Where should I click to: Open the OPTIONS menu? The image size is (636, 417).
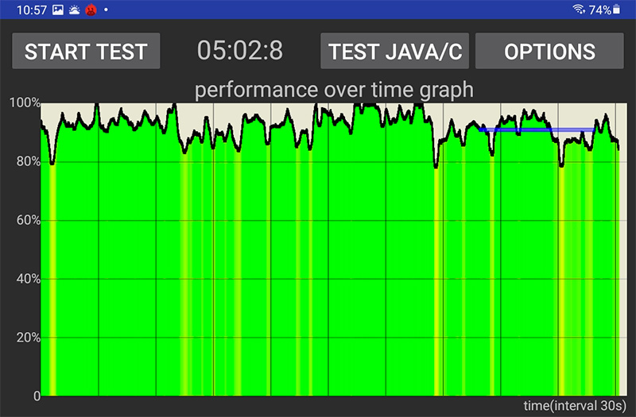point(549,52)
